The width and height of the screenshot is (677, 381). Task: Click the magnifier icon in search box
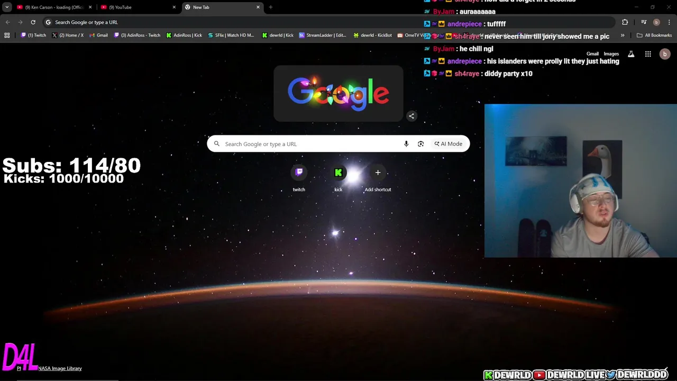point(217,144)
